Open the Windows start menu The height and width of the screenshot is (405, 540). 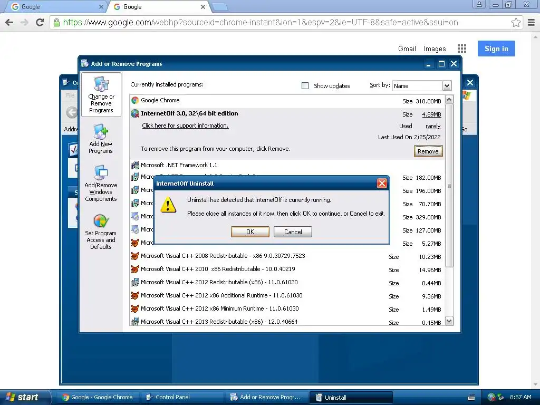coord(24,397)
